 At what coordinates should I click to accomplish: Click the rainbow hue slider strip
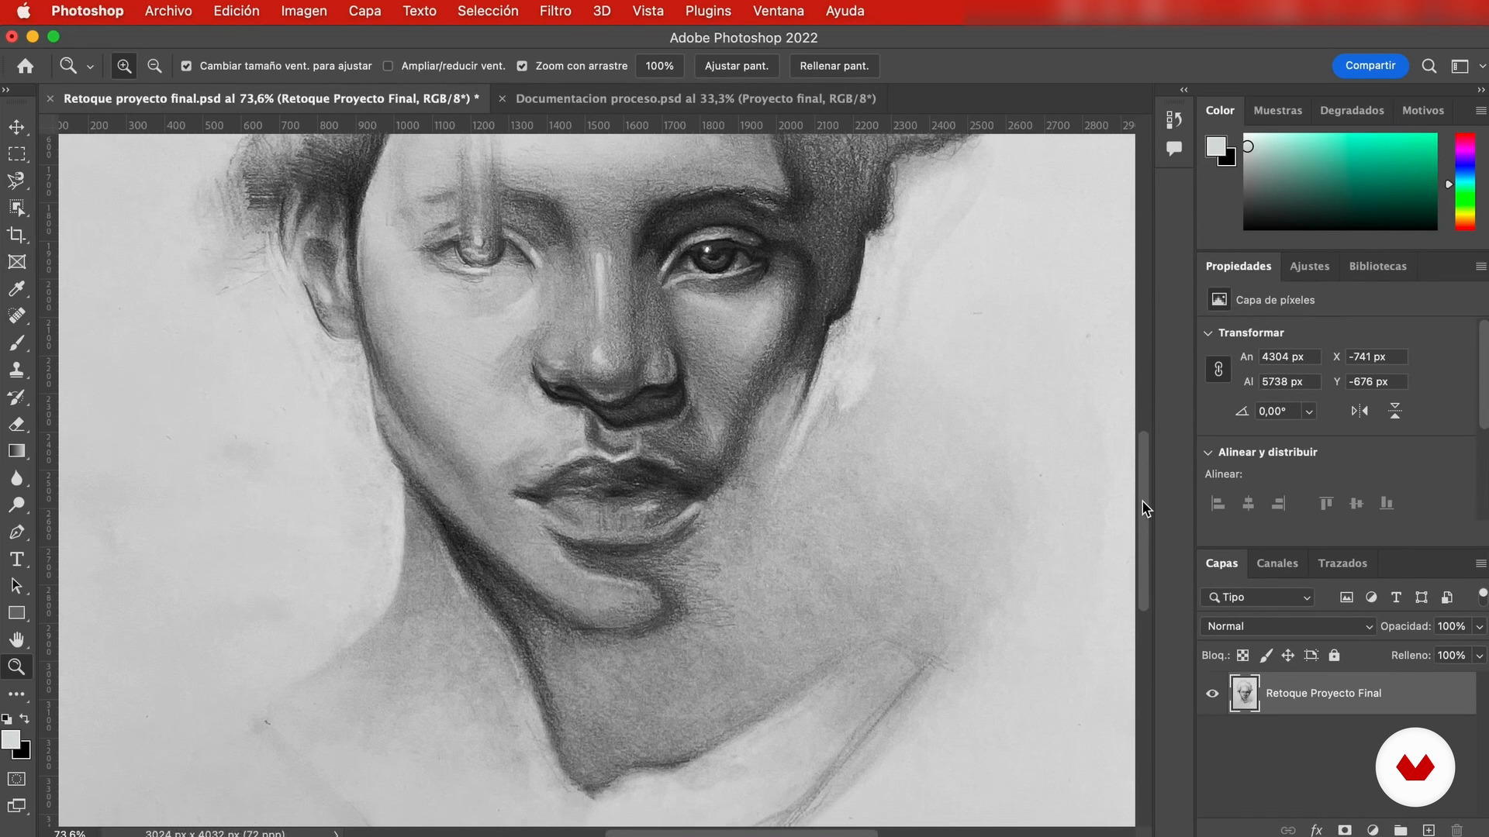(x=1464, y=181)
